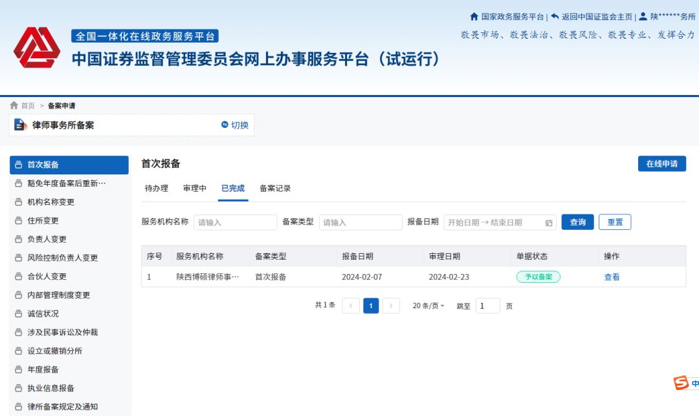Screen dimensions: 699x416
Task: Select the 机构名称变更 sidebar item
Action: 52,202
